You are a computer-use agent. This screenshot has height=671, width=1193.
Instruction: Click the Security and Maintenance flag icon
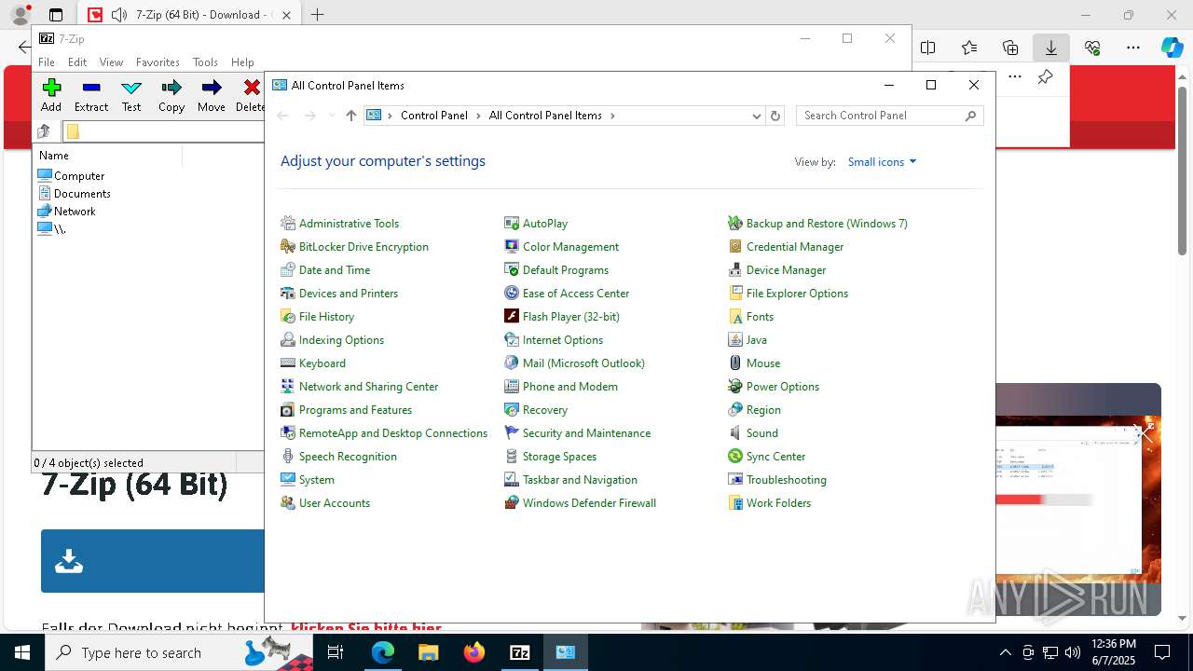(512, 433)
